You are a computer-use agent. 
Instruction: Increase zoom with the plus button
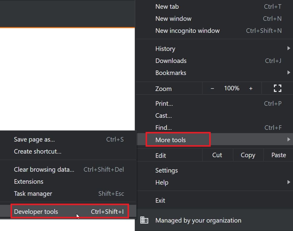[251, 88]
